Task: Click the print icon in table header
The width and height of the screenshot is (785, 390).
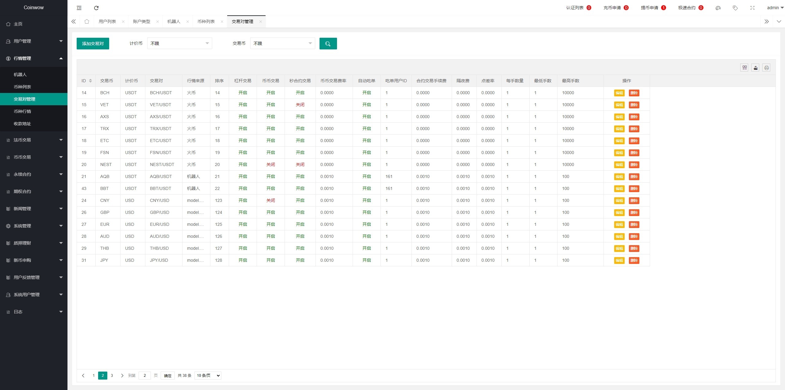Action: pos(767,68)
